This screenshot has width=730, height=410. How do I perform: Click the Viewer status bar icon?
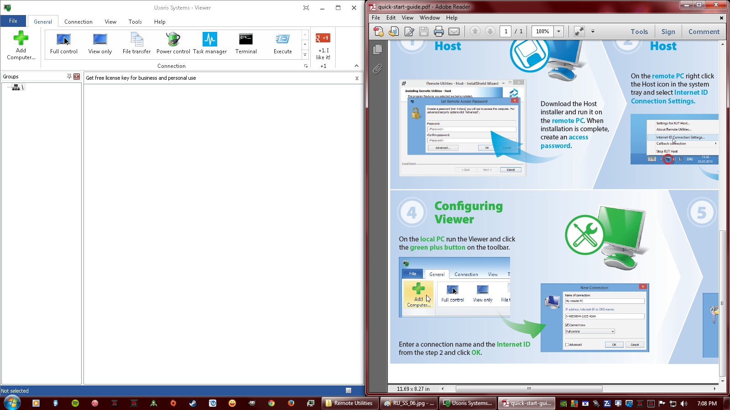pos(349,390)
